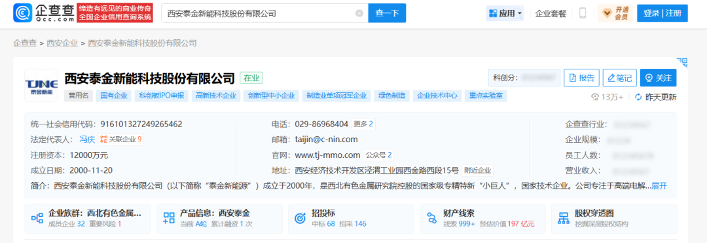707x243 pixels.
Task: Open the 笔记 notes button
Action: click(620, 77)
